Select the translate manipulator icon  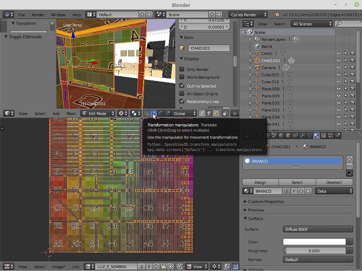pos(153,113)
